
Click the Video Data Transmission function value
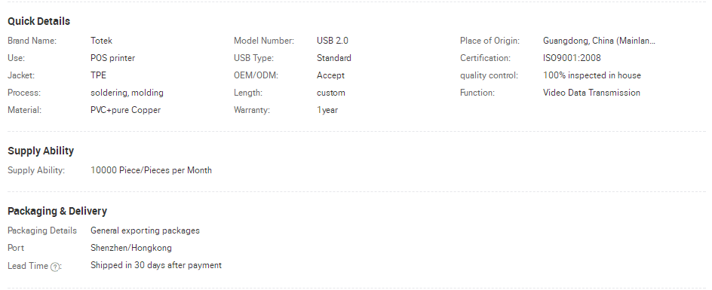pos(591,93)
